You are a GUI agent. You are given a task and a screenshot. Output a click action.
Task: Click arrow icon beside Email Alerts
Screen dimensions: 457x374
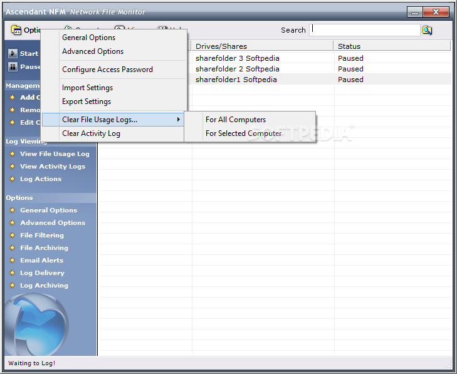(13, 260)
